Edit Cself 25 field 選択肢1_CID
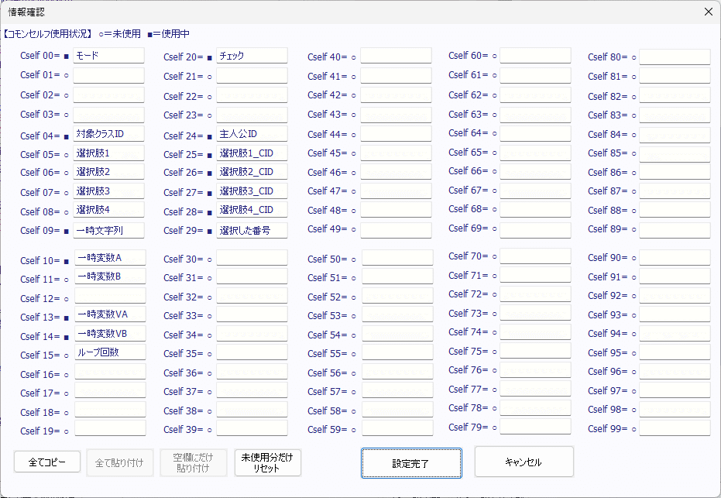 [x=252, y=153]
